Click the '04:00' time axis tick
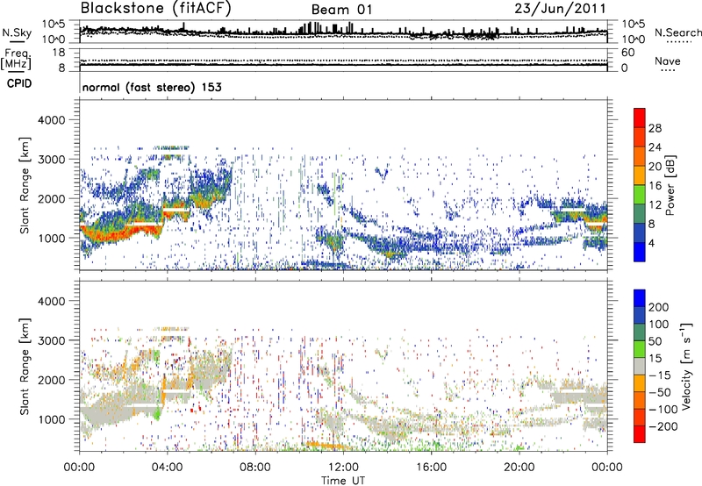This screenshot has width=702, height=486. point(167,468)
